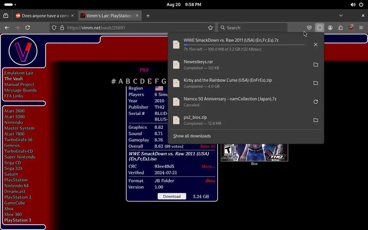Close the Vimm's Lair tab
Screen dimensions: 368x230
137,16
